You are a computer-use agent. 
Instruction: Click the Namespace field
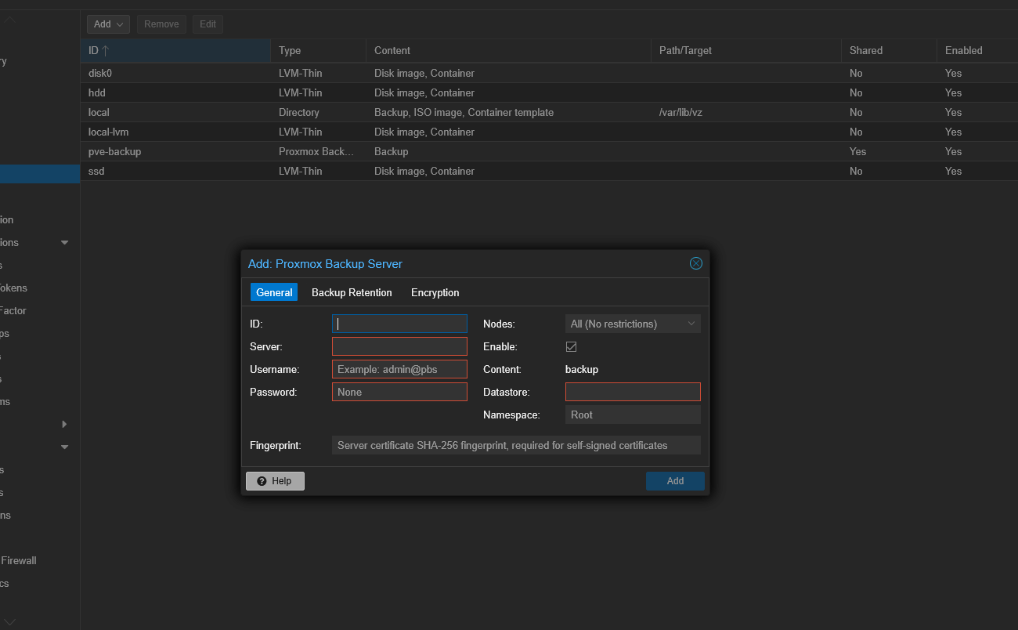tap(633, 415)
